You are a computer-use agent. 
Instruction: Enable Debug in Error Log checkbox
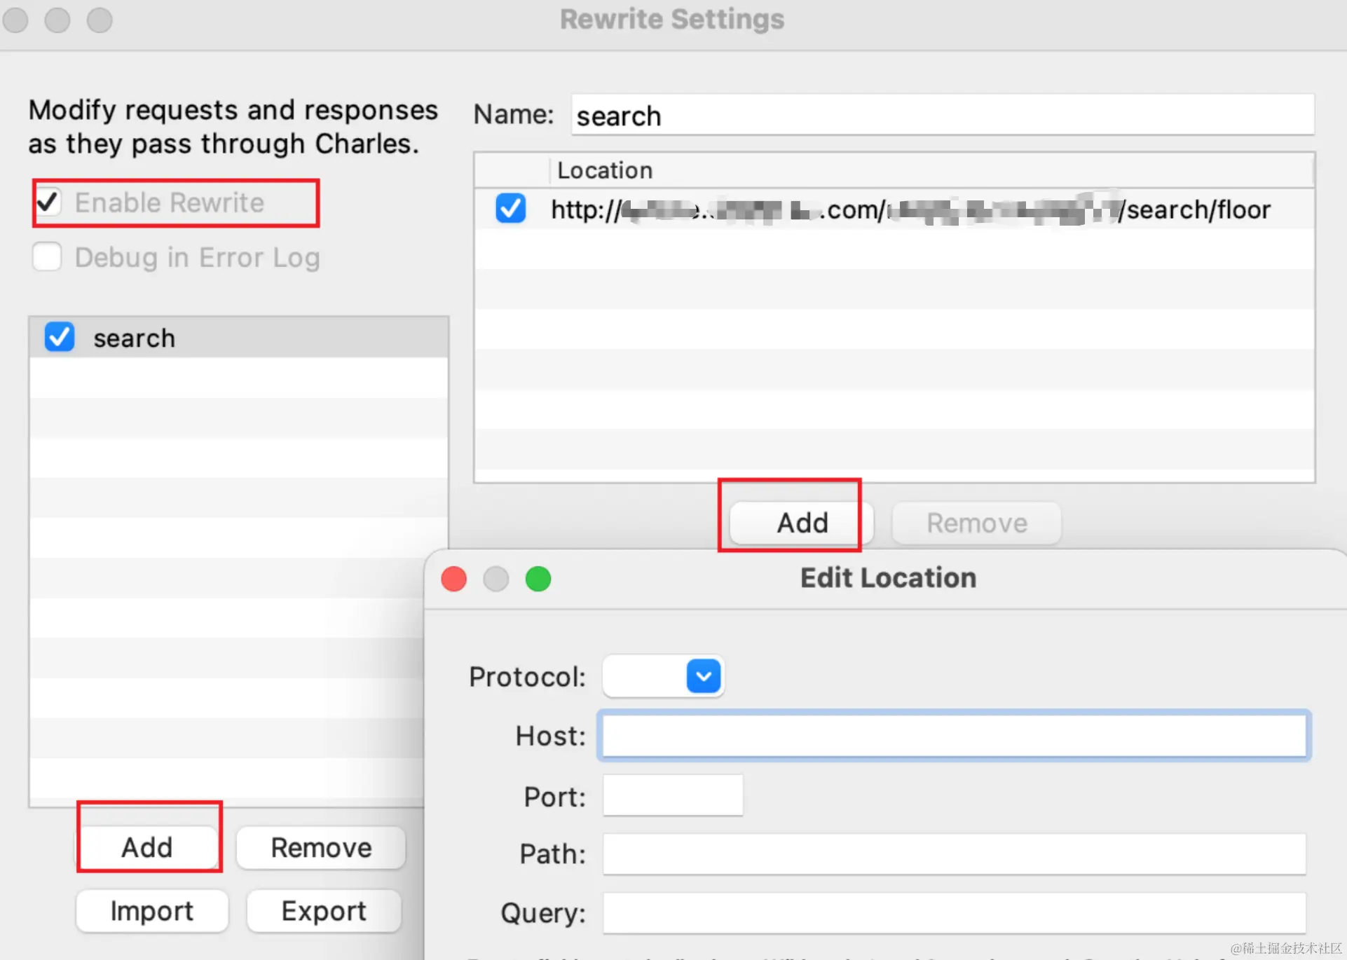(48, 257)
